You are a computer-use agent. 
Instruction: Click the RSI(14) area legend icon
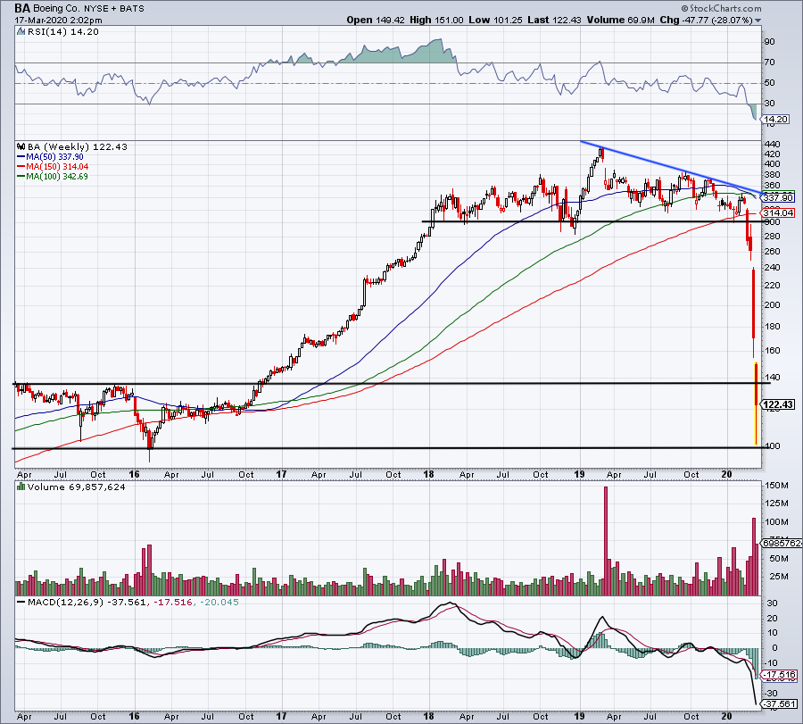(21, 32)
